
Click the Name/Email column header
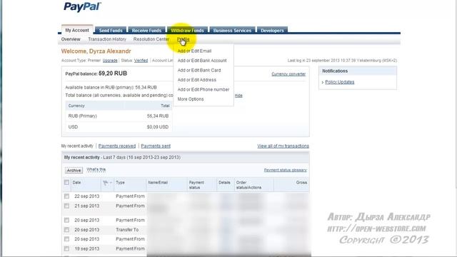tap(158, 183)
